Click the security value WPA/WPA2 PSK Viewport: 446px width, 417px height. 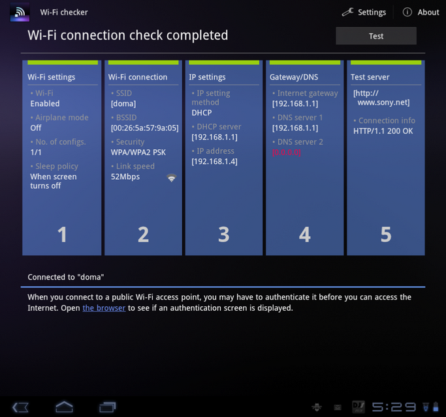point(138,152)
